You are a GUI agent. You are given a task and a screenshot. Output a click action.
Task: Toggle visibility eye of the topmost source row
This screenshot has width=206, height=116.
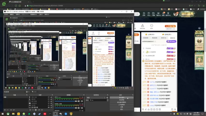point(49,97)
